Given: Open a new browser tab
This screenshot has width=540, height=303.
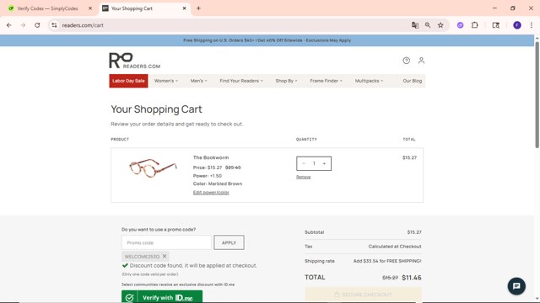Looking at the screenshot, I should point(198,8).
